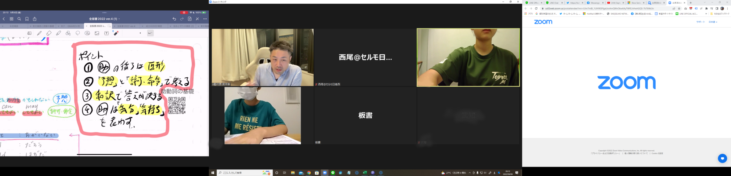Switch to the 全版書 2022 ver.4 document tab

click(126, 26)
